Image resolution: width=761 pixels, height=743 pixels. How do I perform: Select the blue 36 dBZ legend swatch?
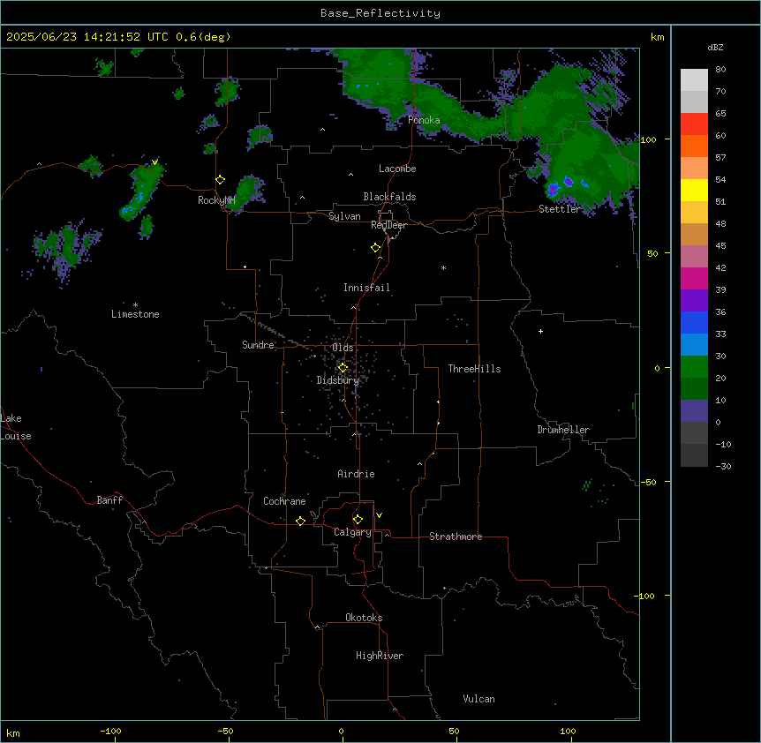tap(694, 322)
